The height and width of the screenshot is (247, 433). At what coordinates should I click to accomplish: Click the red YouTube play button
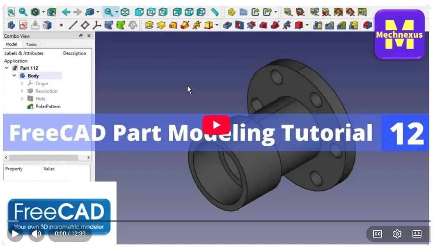click(216, 125)
